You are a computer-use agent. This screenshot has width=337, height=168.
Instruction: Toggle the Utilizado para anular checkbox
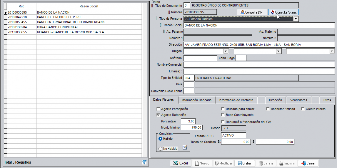click(x=223, y=109)
